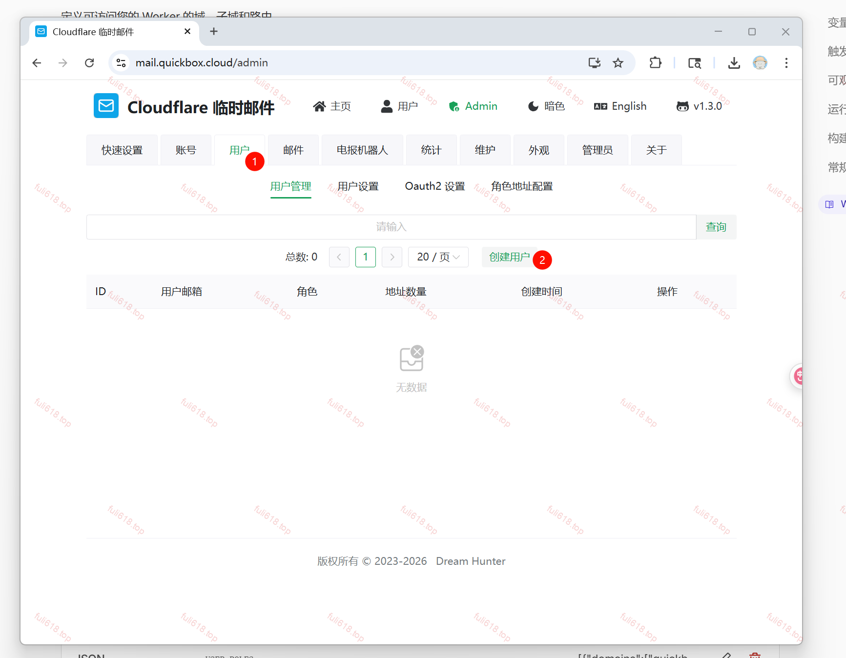Go back with the browser back arrow

pos(37,63)
